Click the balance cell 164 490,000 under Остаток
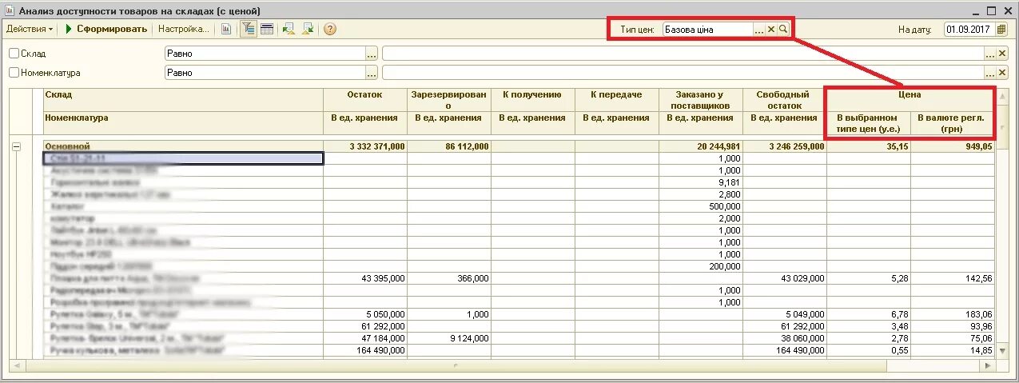 point(364,350)
